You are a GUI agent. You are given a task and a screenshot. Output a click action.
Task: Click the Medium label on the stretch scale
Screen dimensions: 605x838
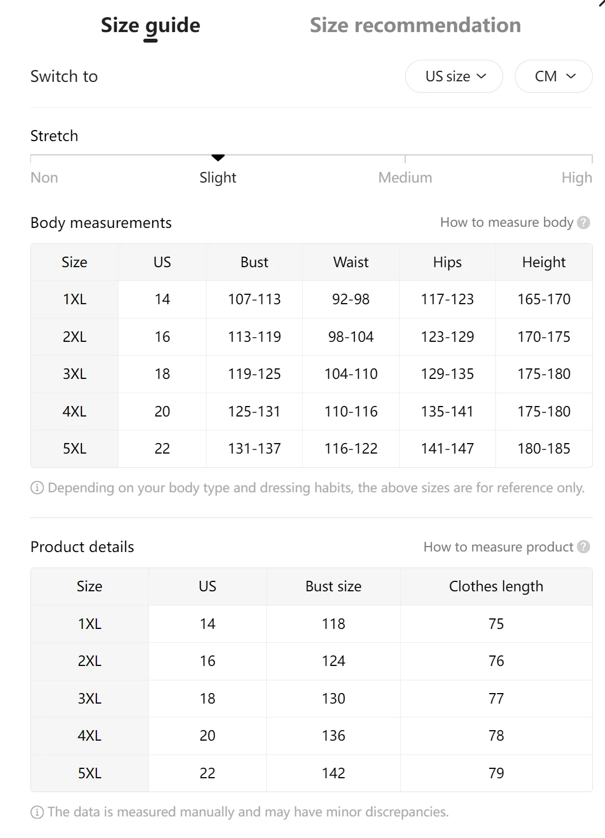[405, 178]
